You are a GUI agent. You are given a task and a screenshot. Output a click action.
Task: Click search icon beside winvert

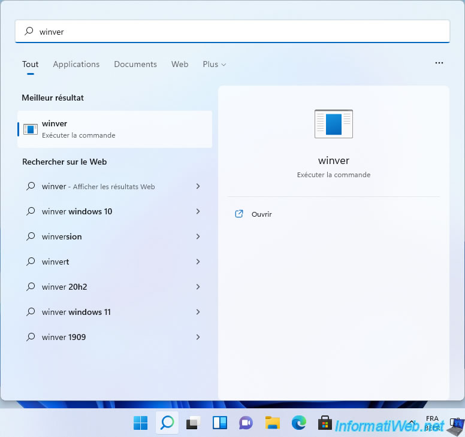click(31, 262)
